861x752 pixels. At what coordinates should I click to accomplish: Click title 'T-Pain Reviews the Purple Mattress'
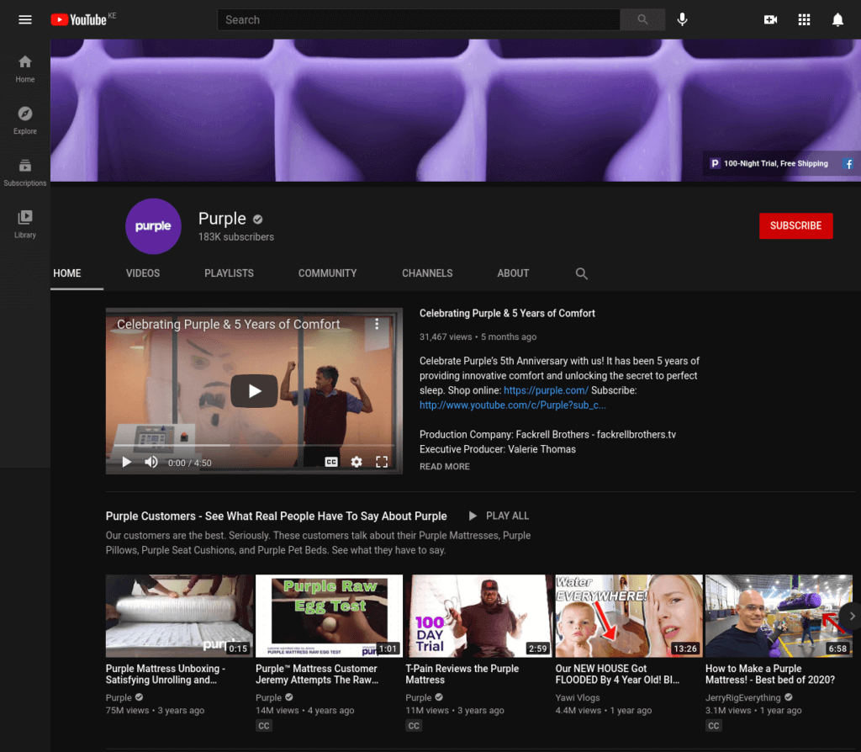(462, 674)
